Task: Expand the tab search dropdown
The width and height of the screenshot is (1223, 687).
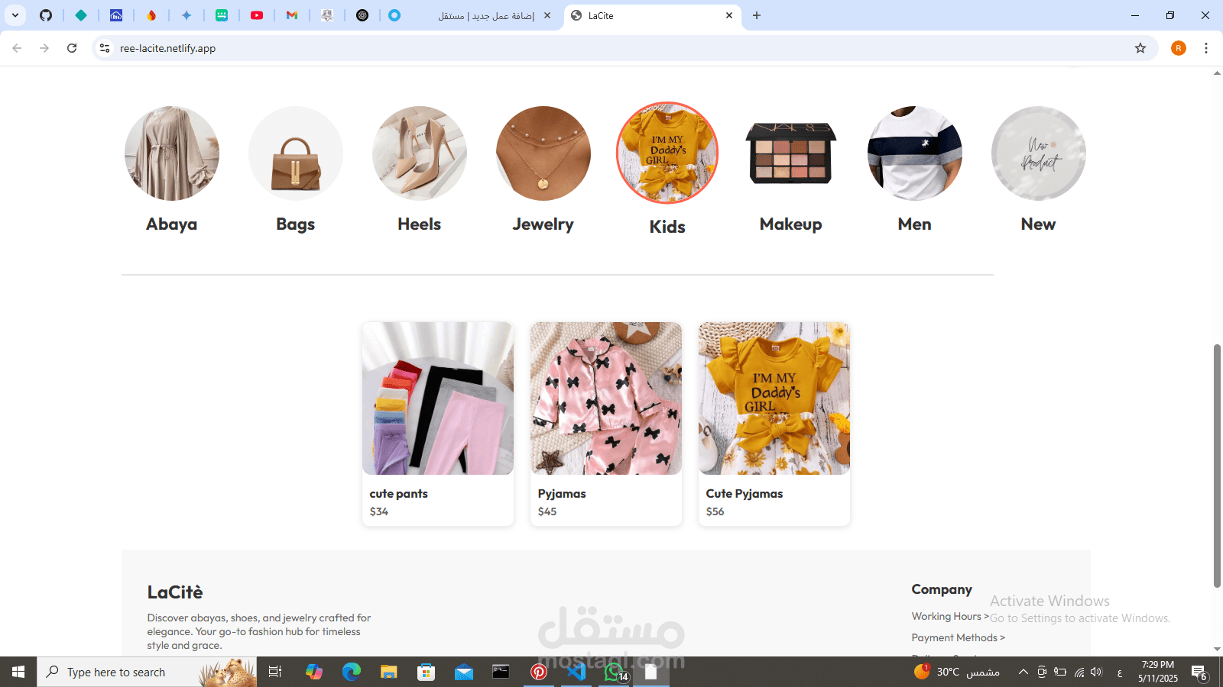Action: [15, 15]
